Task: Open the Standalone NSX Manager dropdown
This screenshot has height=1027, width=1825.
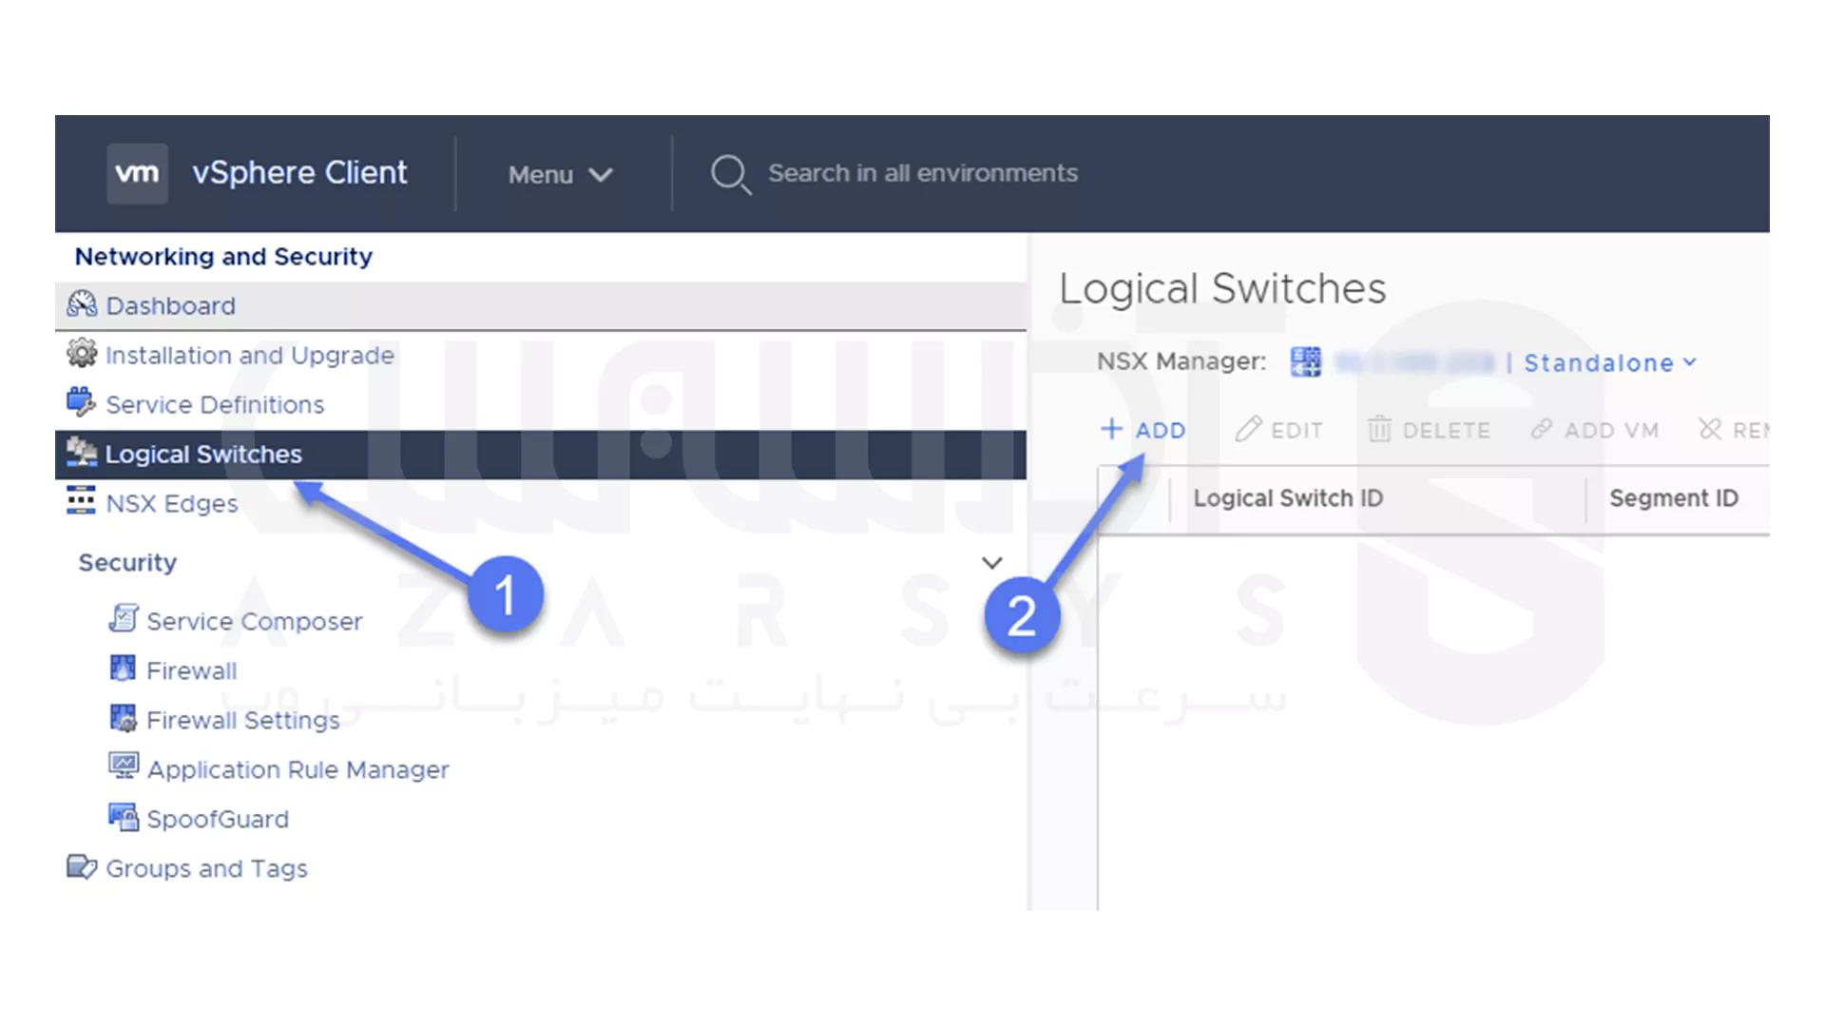Action: tap(1610, 362)
